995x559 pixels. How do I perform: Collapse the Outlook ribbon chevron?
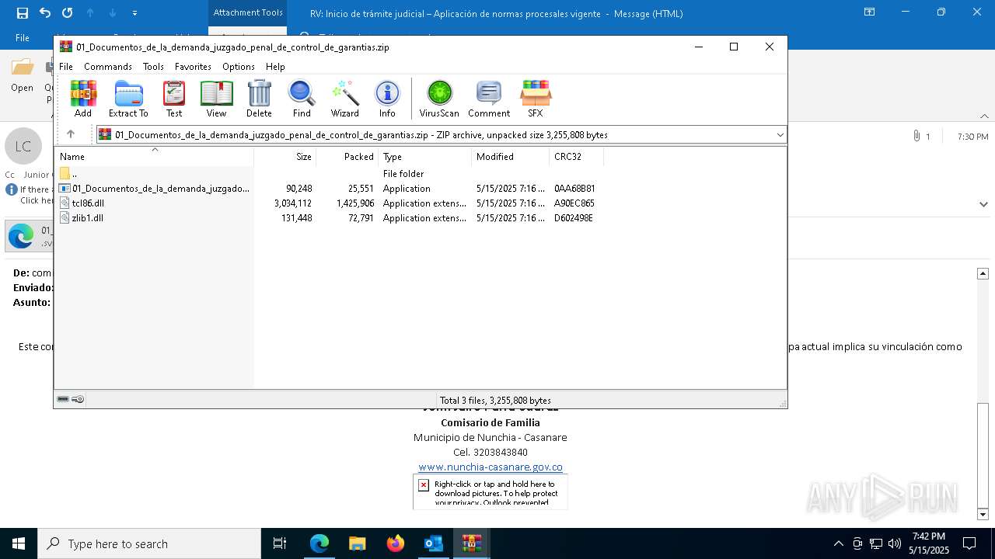click(x=984, y=116)
